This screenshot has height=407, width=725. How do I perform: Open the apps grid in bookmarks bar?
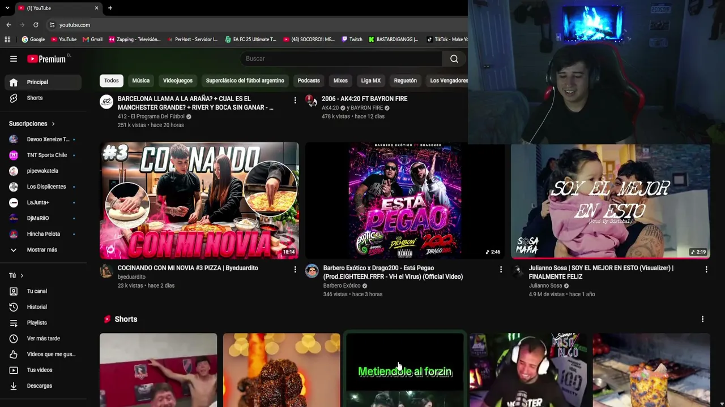coord(7,40)
